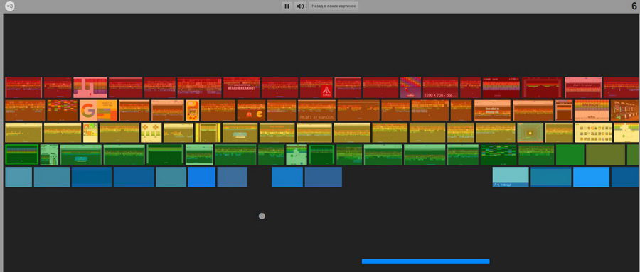
Task: Click the bright blue brick left of the gap
Action: tap(202, 177)
